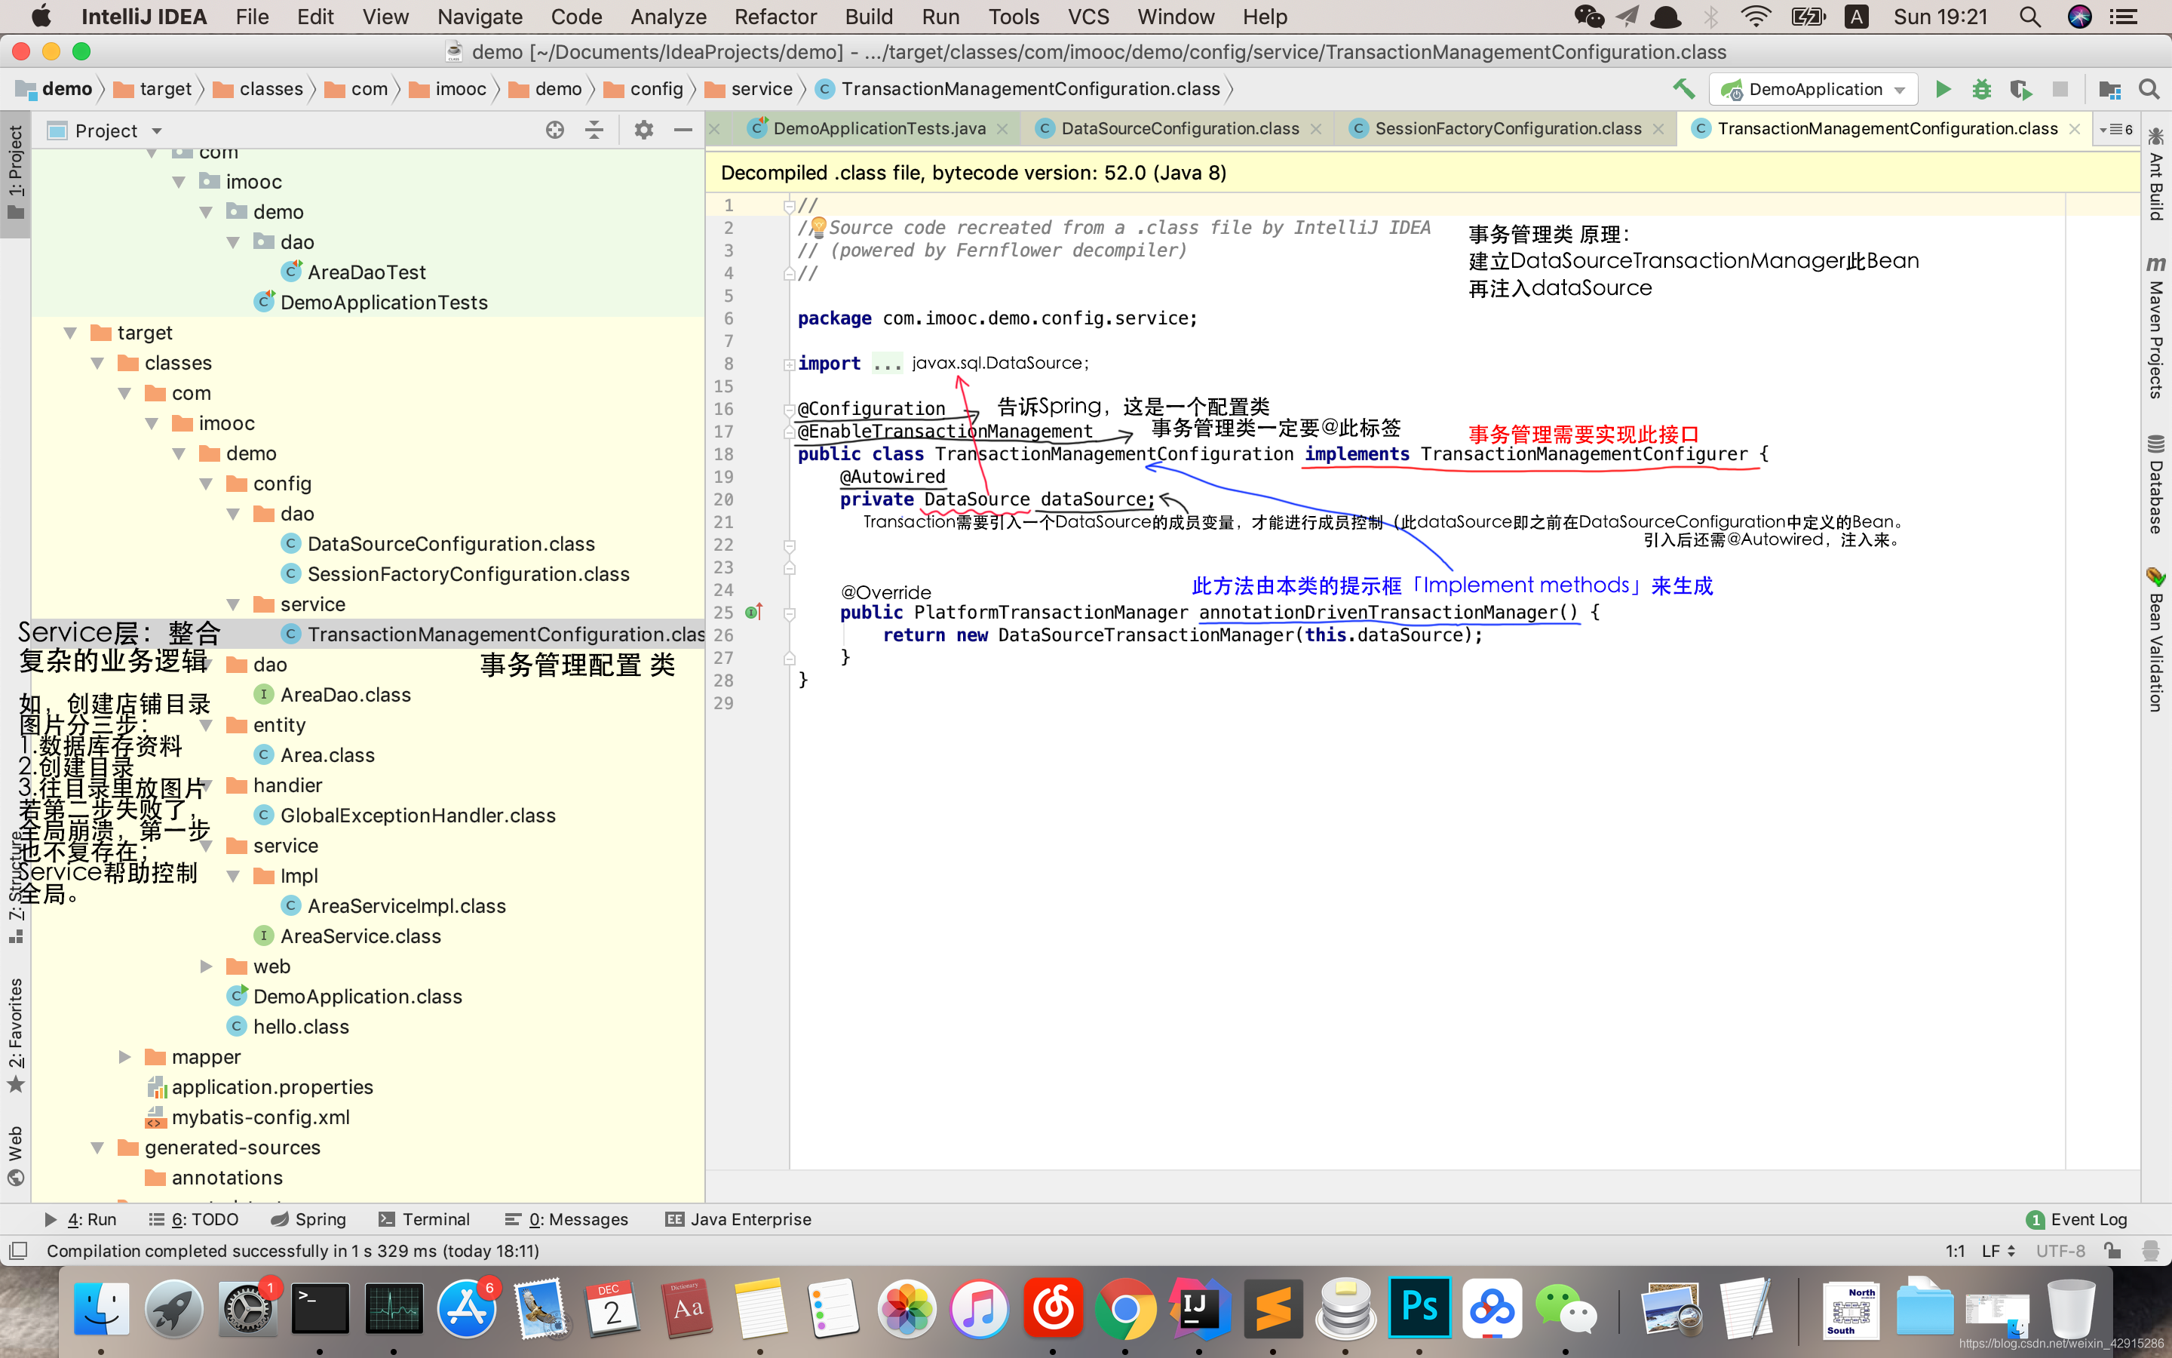The image size is (2172, 1358).
Task: Expand the web folder
Action: point(207,966)
